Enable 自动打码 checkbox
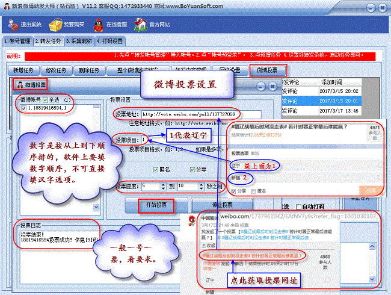 [298, 206]
